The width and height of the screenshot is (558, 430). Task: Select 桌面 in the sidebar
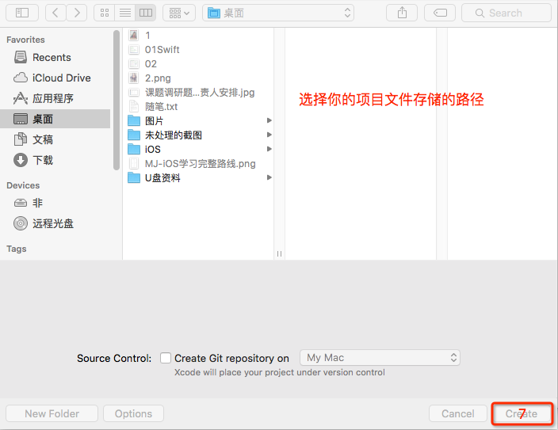coord(55,119)
